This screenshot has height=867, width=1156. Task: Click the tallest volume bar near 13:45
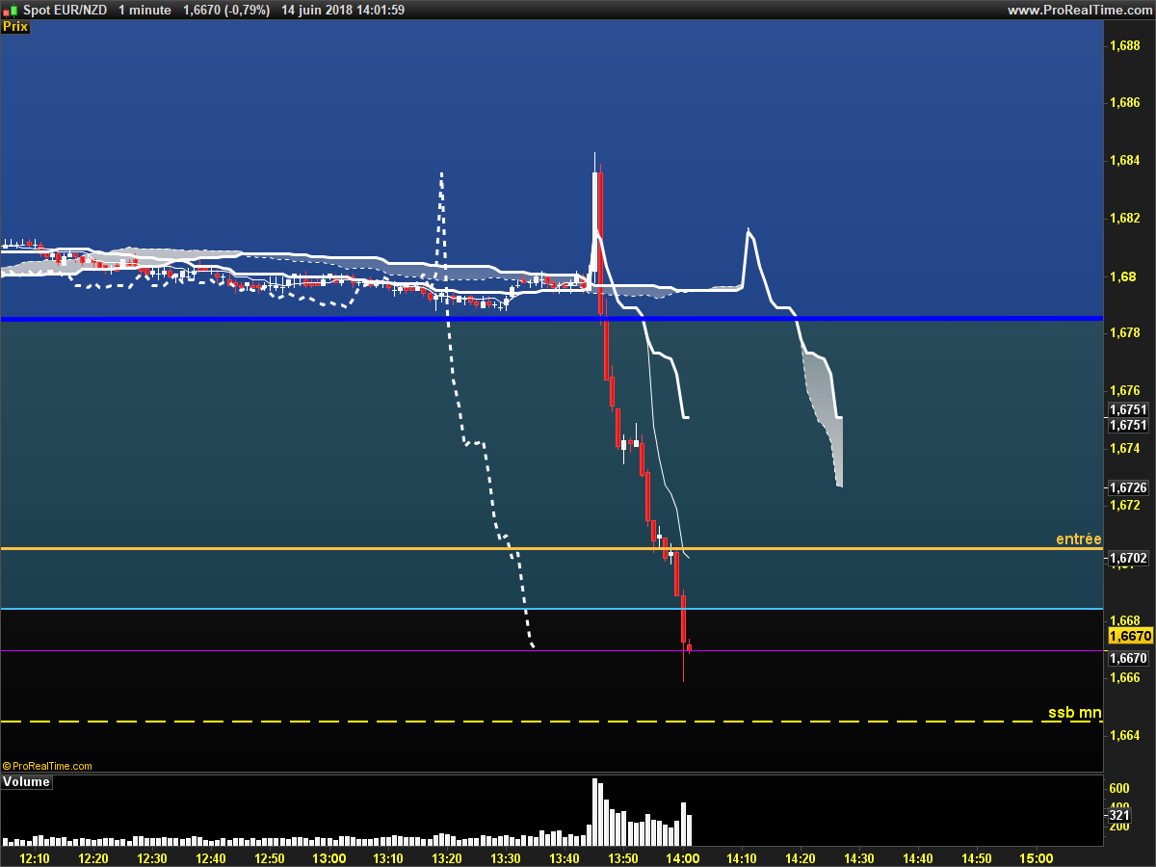click(x=595, y=812)
